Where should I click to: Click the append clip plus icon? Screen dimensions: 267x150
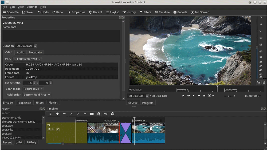point(57,114)
